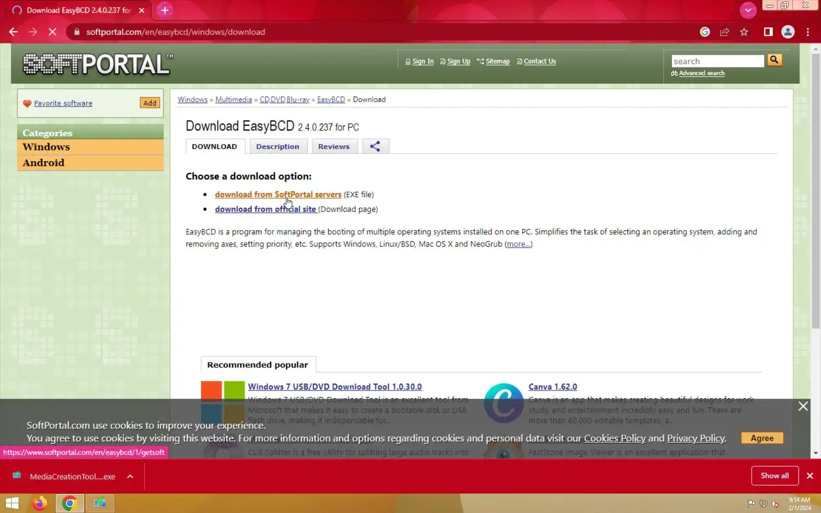Bookmark this page with star icon
The image size is (821, 513).
pos(744,32)
